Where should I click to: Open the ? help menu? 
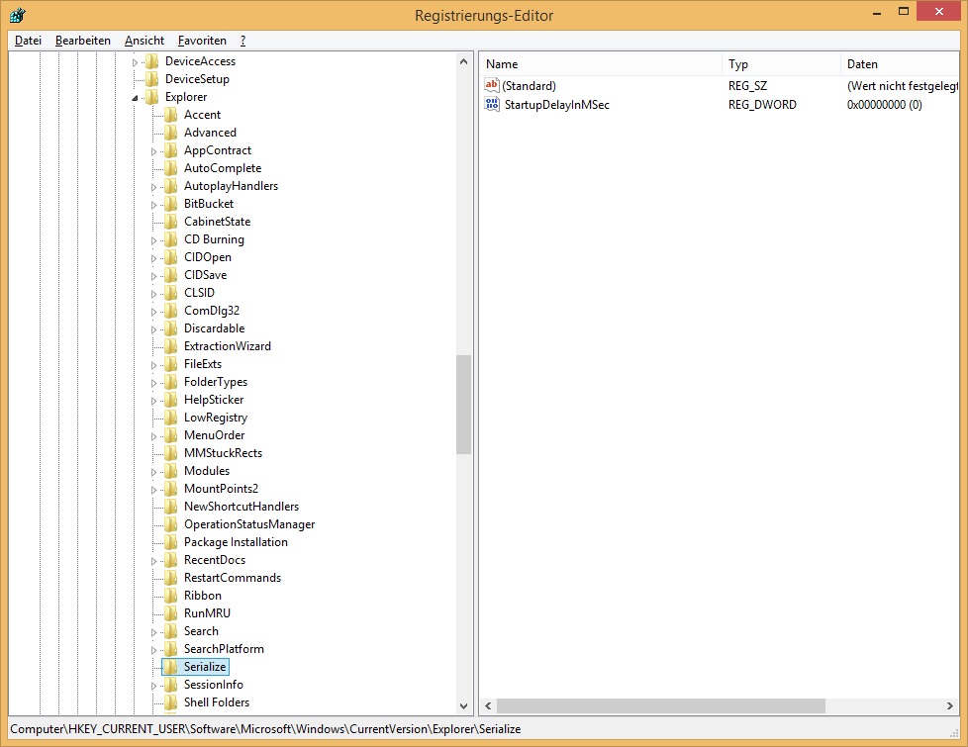click(x=242, y=41)
